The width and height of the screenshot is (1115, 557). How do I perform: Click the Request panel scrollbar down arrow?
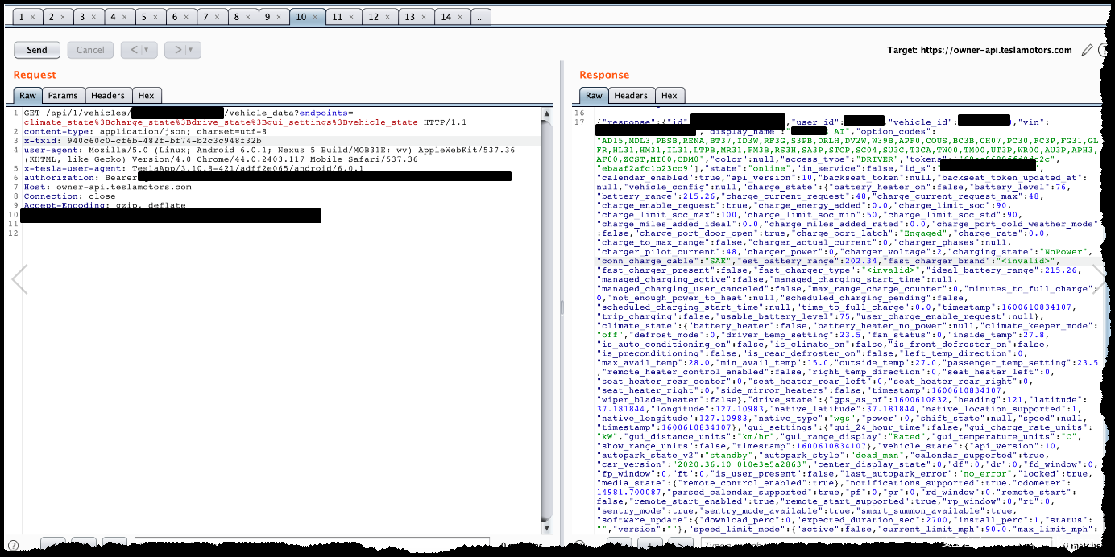pyautogui.click(x=547, y=527)
